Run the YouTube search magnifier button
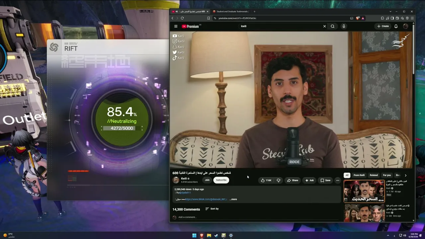The image size is (425, 239). click(x=332, y=26)
